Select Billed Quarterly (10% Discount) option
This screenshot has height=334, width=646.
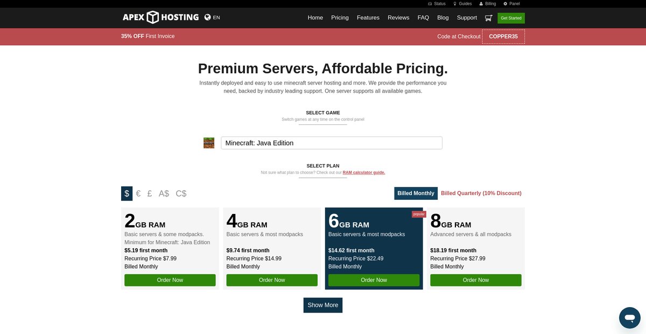(481, 193)
